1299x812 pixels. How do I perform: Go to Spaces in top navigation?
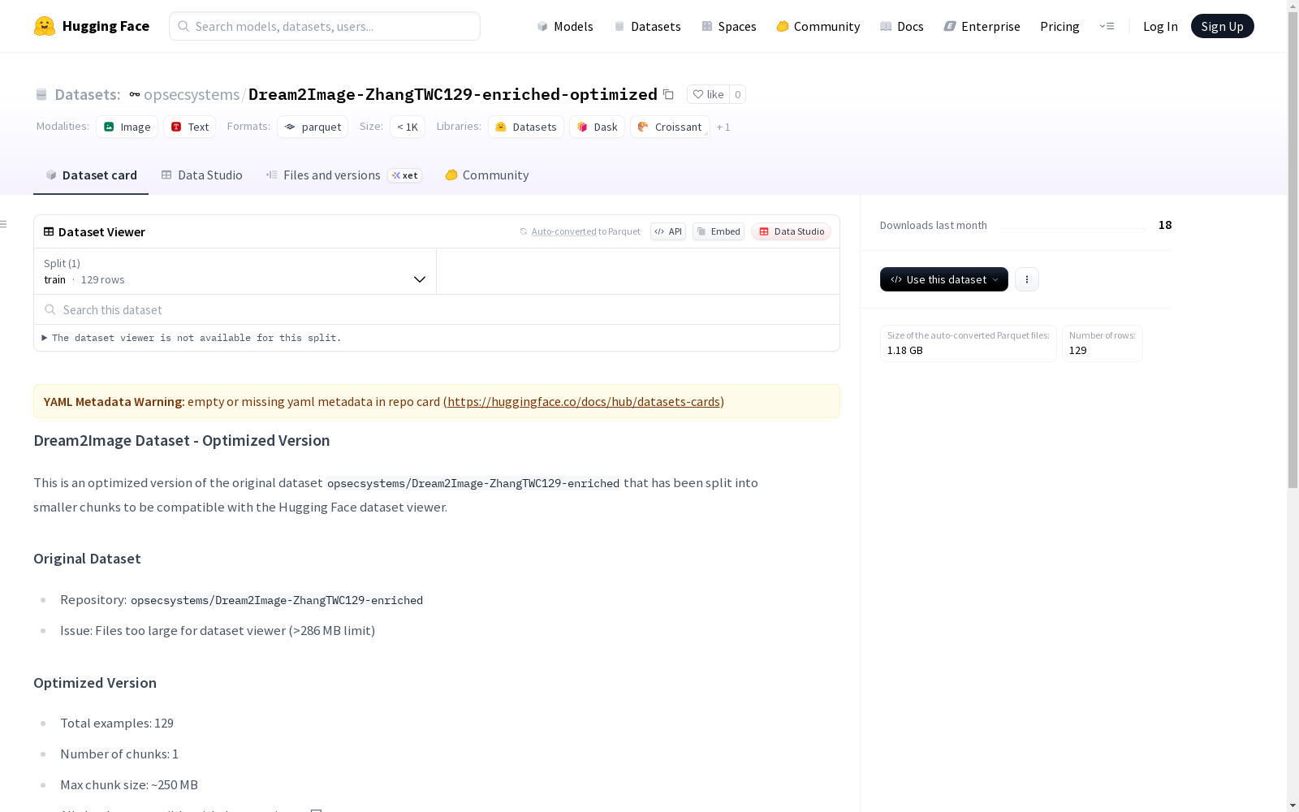729,26
